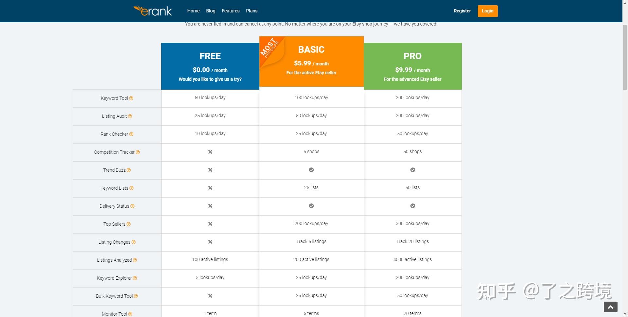Click the Bulk Keyword Tool feature label
The width and height of the screenshot is (628, 317).
pos(114,296)
